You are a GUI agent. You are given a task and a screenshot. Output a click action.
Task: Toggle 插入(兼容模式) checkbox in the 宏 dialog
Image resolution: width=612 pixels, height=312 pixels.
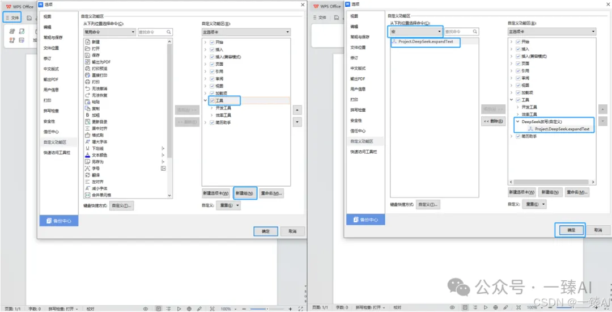518,56
